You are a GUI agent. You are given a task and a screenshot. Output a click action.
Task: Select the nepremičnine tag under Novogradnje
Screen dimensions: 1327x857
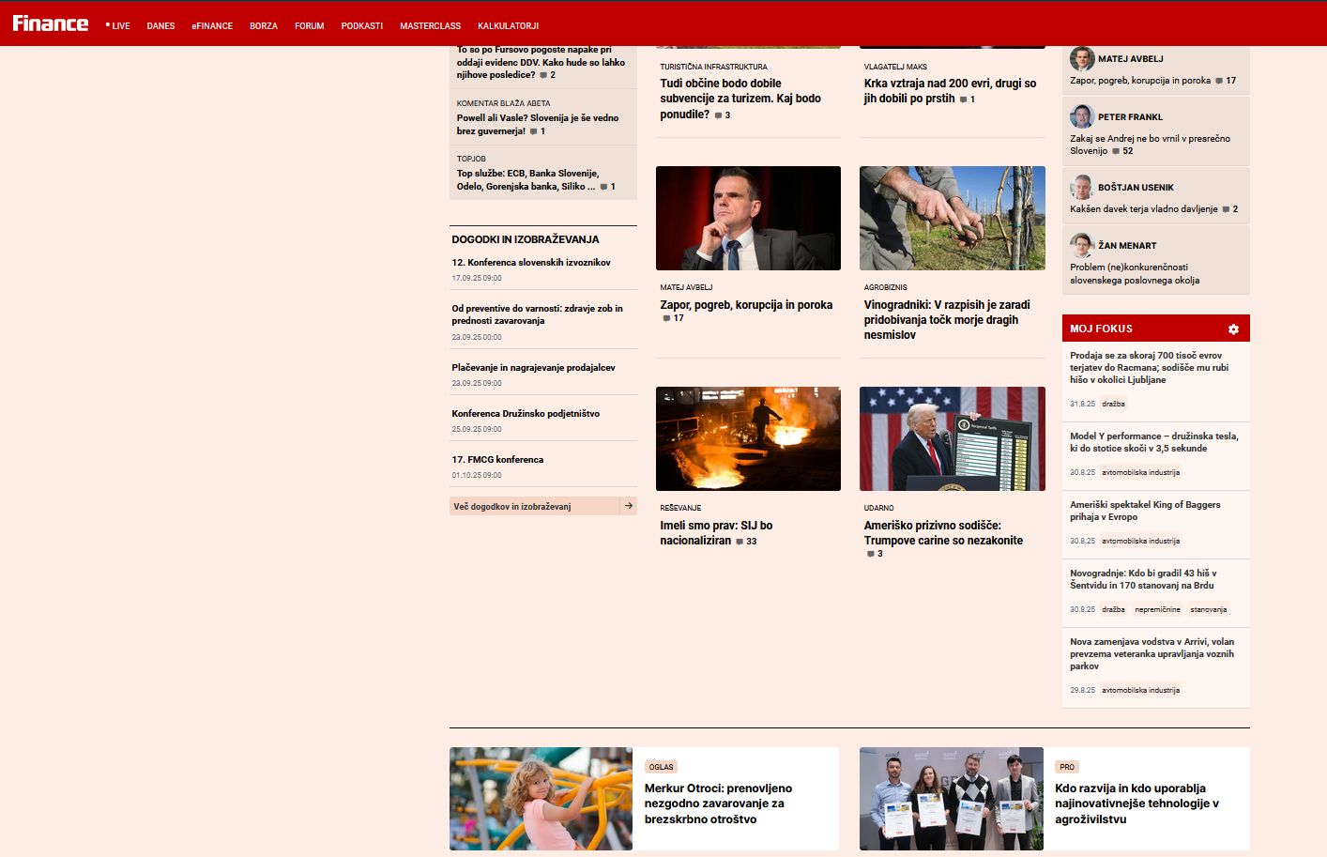(1157, 610)
